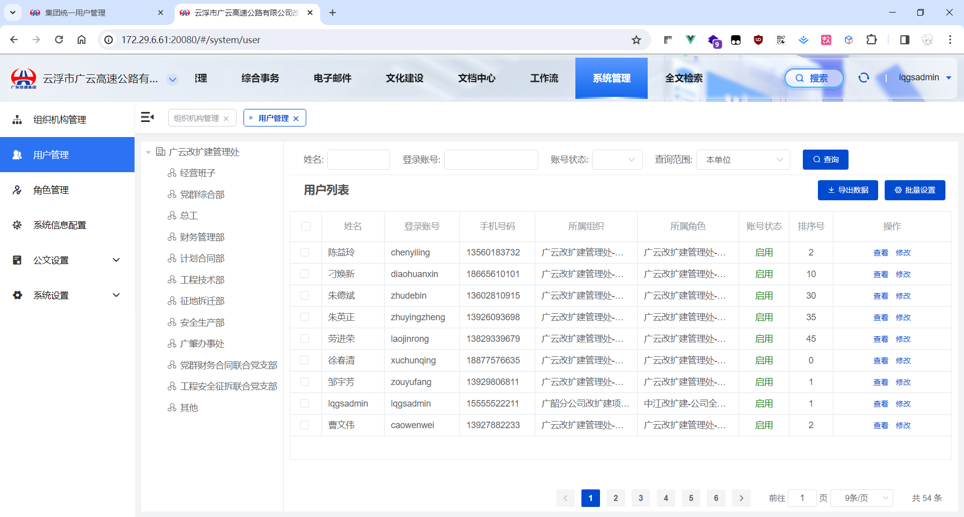Open browser extensions puzzle icon
The height and width of the screenshot is (517, 964).
872,40
